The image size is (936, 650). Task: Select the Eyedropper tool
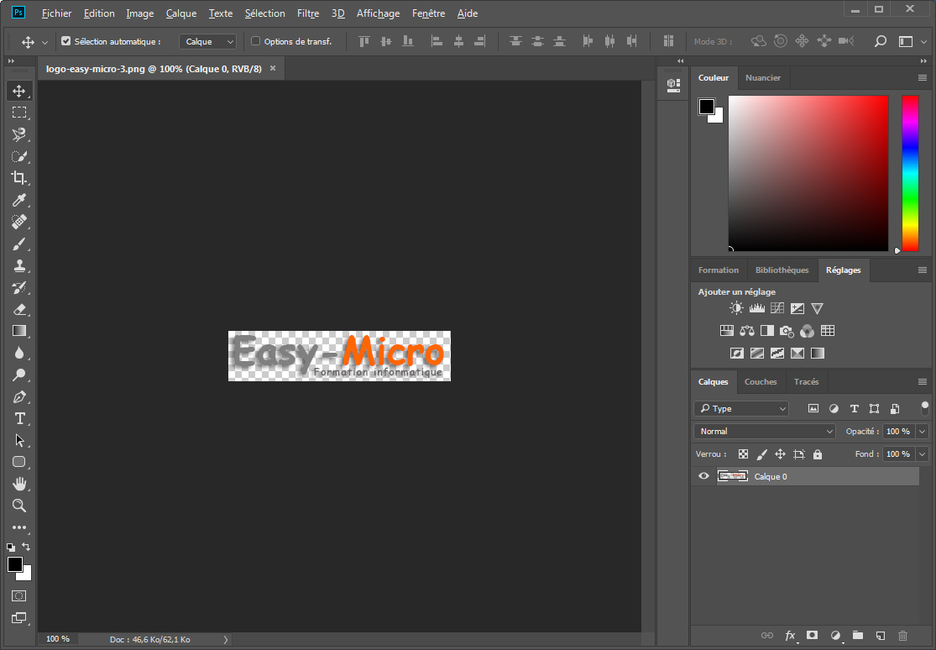pyautogui.click(x=19, y=200)
